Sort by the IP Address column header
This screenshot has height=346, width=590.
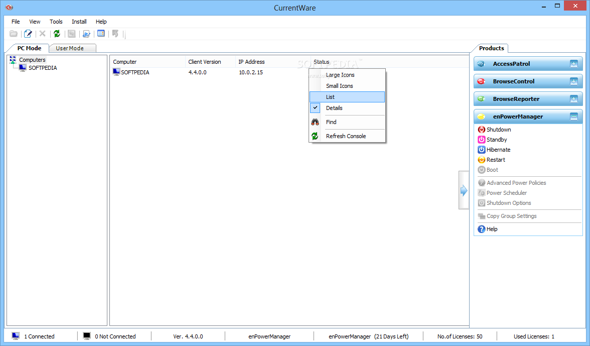tap(273, 62)
